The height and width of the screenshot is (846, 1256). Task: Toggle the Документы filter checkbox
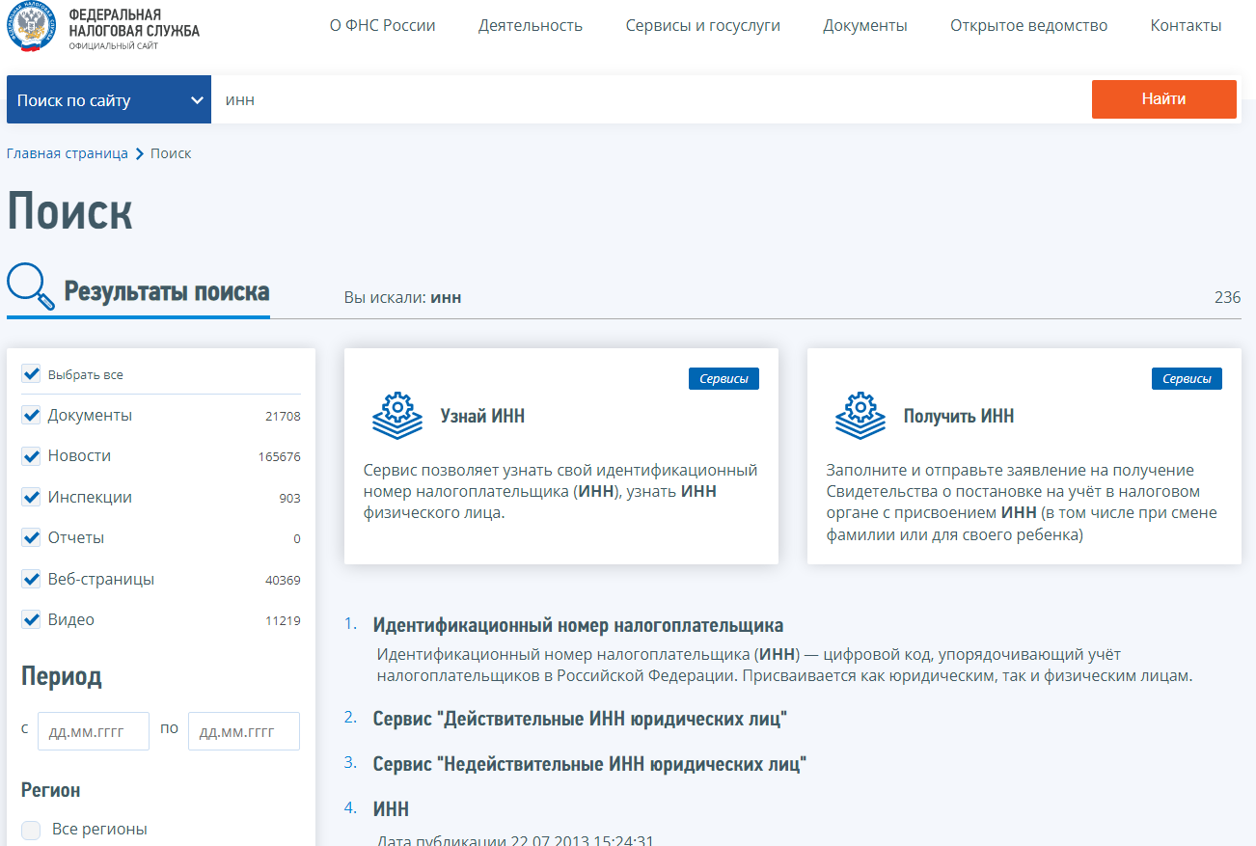point(31,416)
